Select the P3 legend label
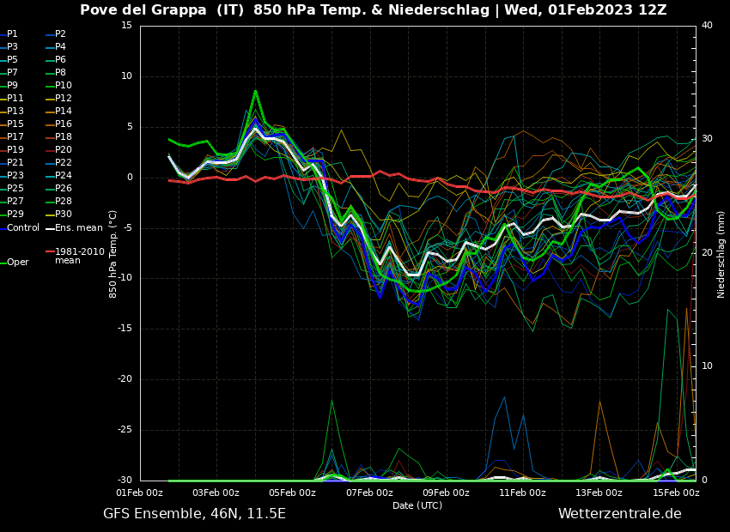Screen dimensions: 730x532 (12, 47)
